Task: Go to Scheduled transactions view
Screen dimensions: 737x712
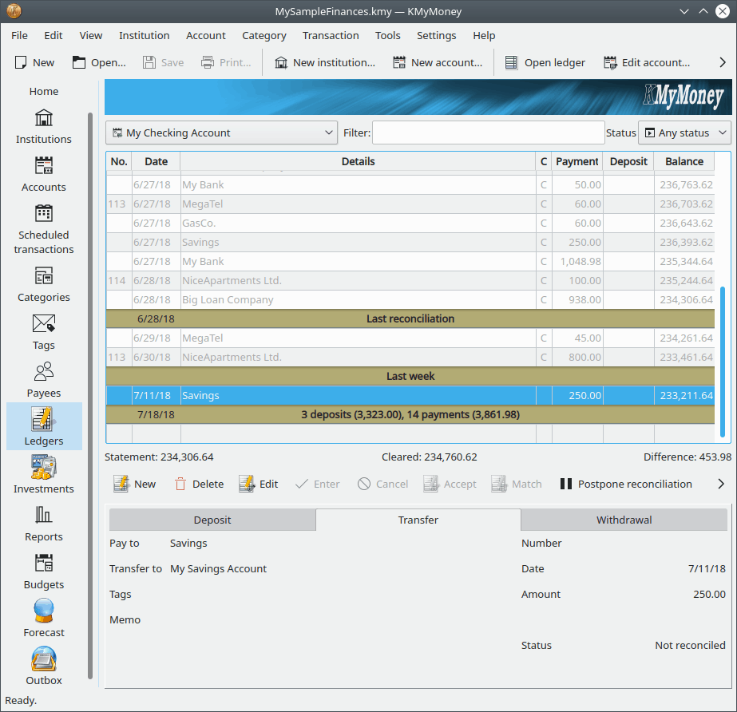Action: 44,228
